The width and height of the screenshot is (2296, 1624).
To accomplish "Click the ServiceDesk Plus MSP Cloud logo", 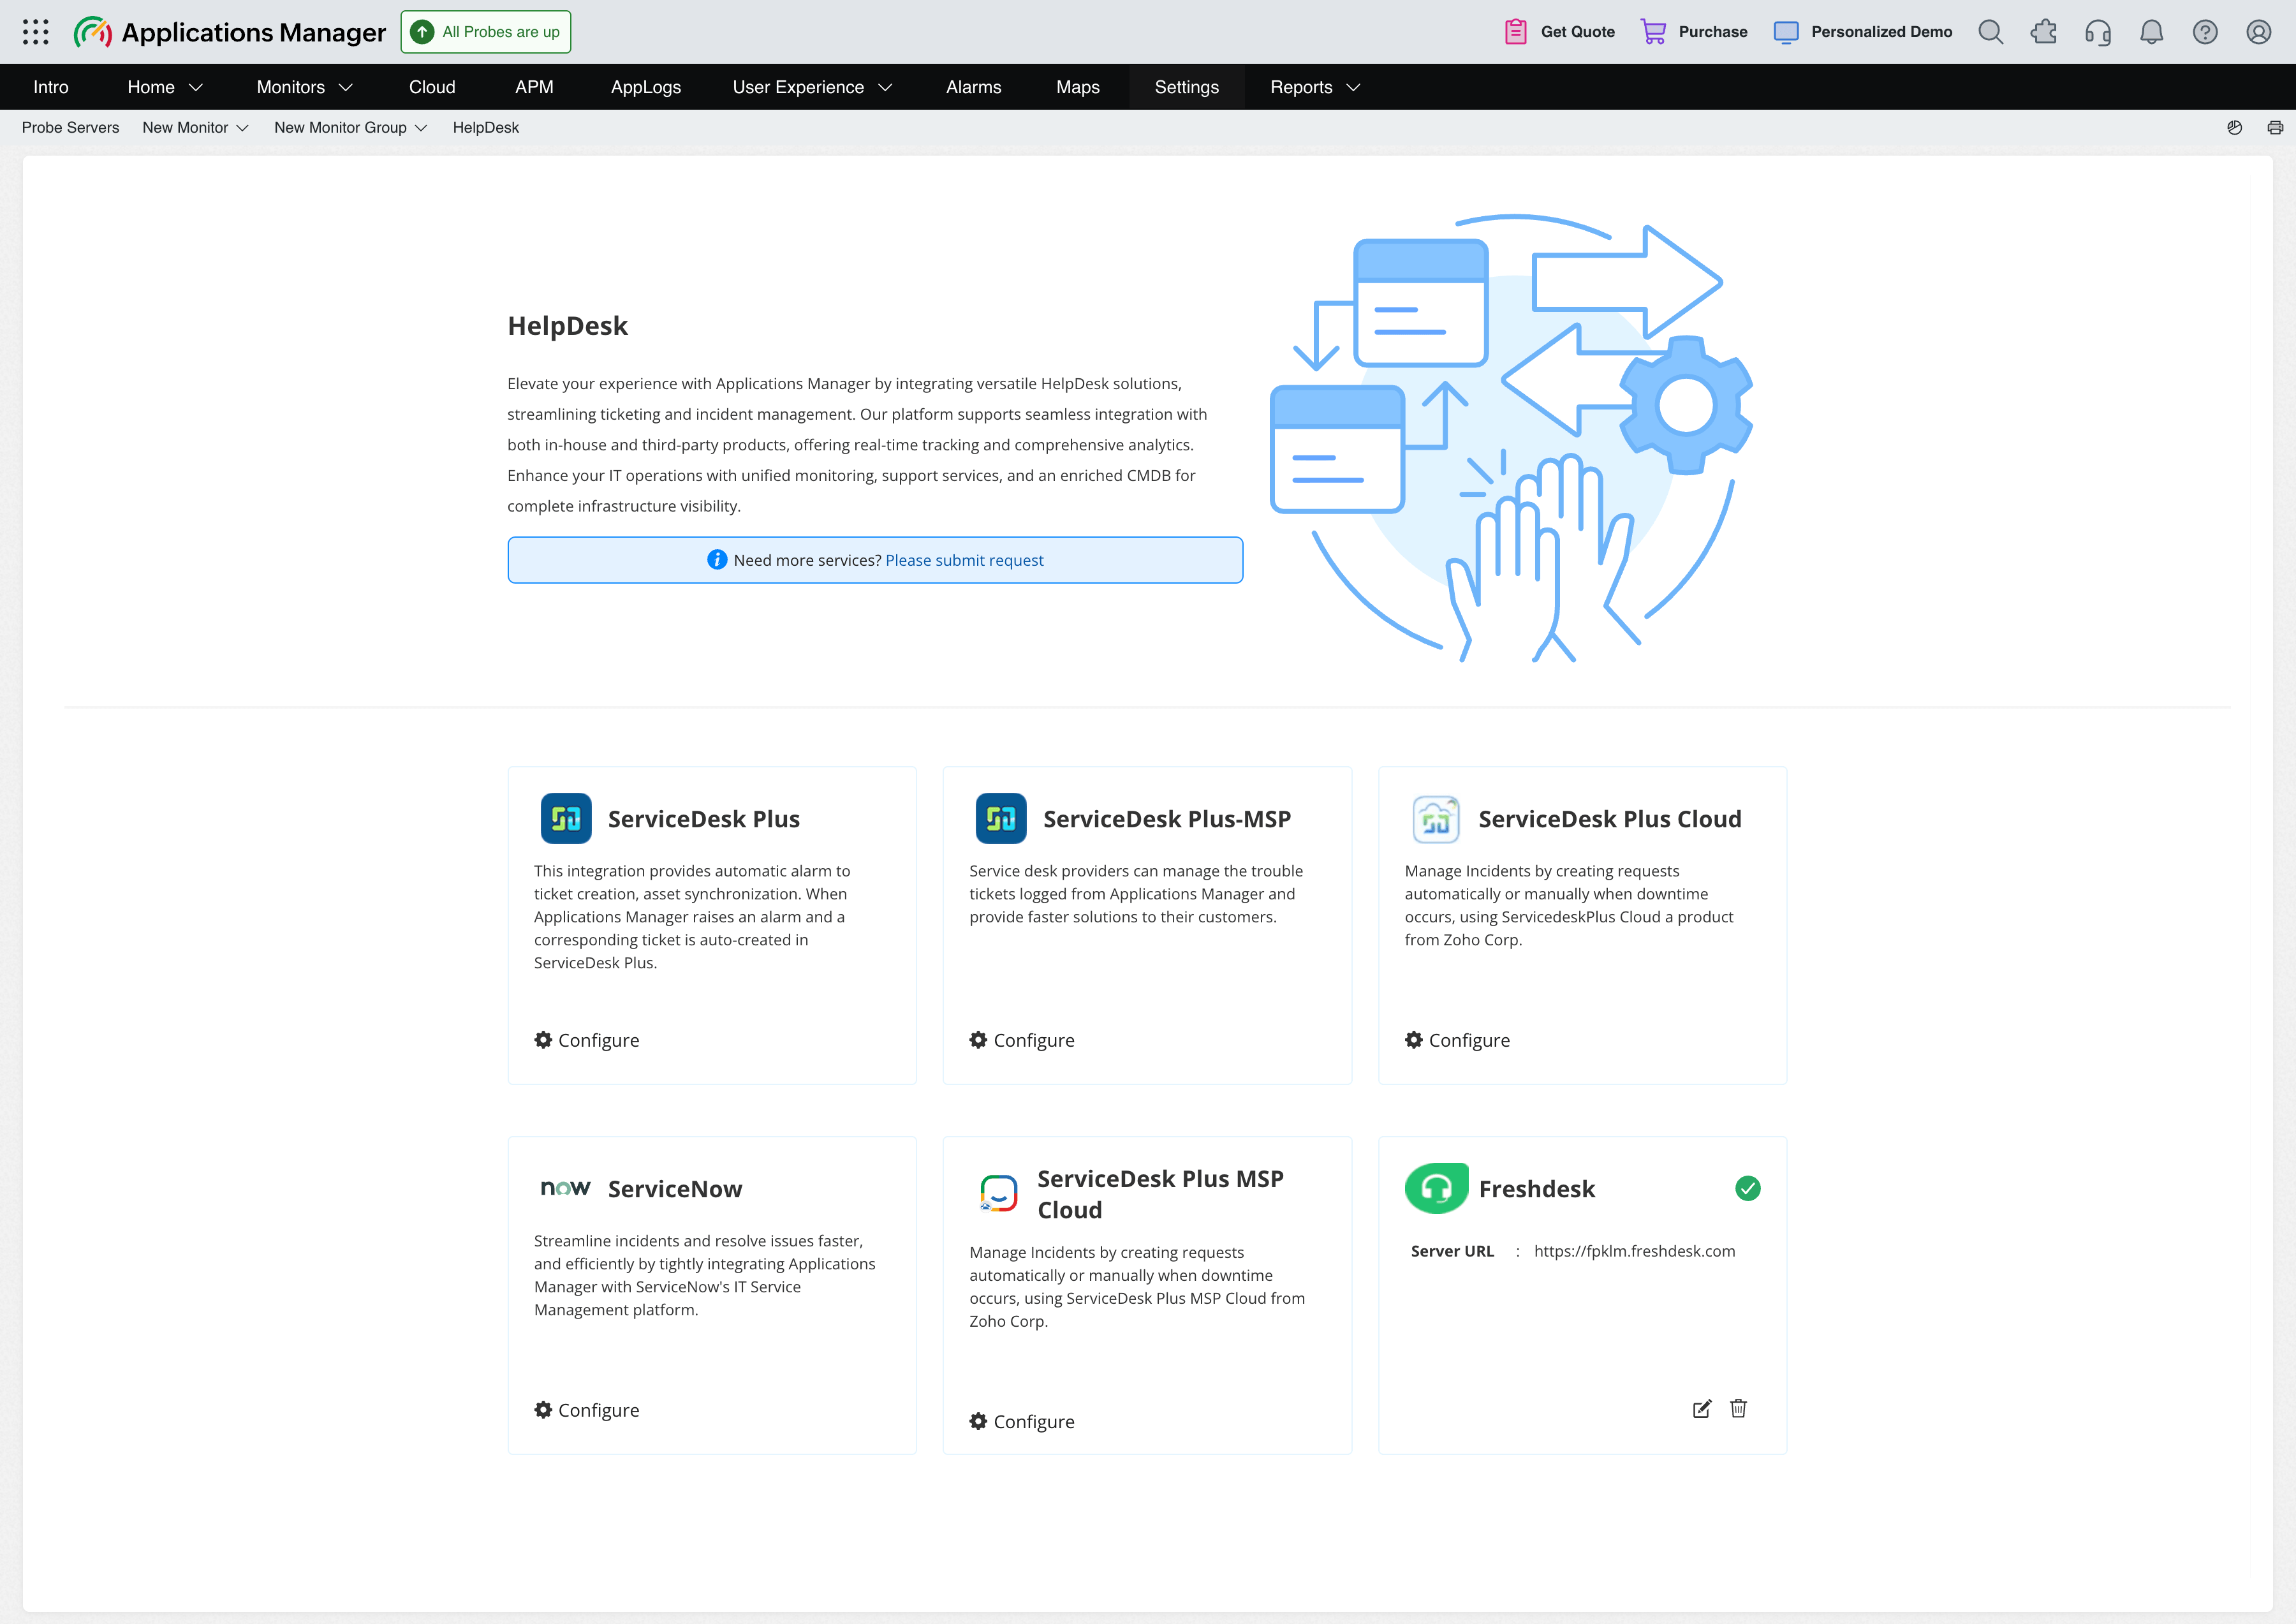I will 998,1194.
